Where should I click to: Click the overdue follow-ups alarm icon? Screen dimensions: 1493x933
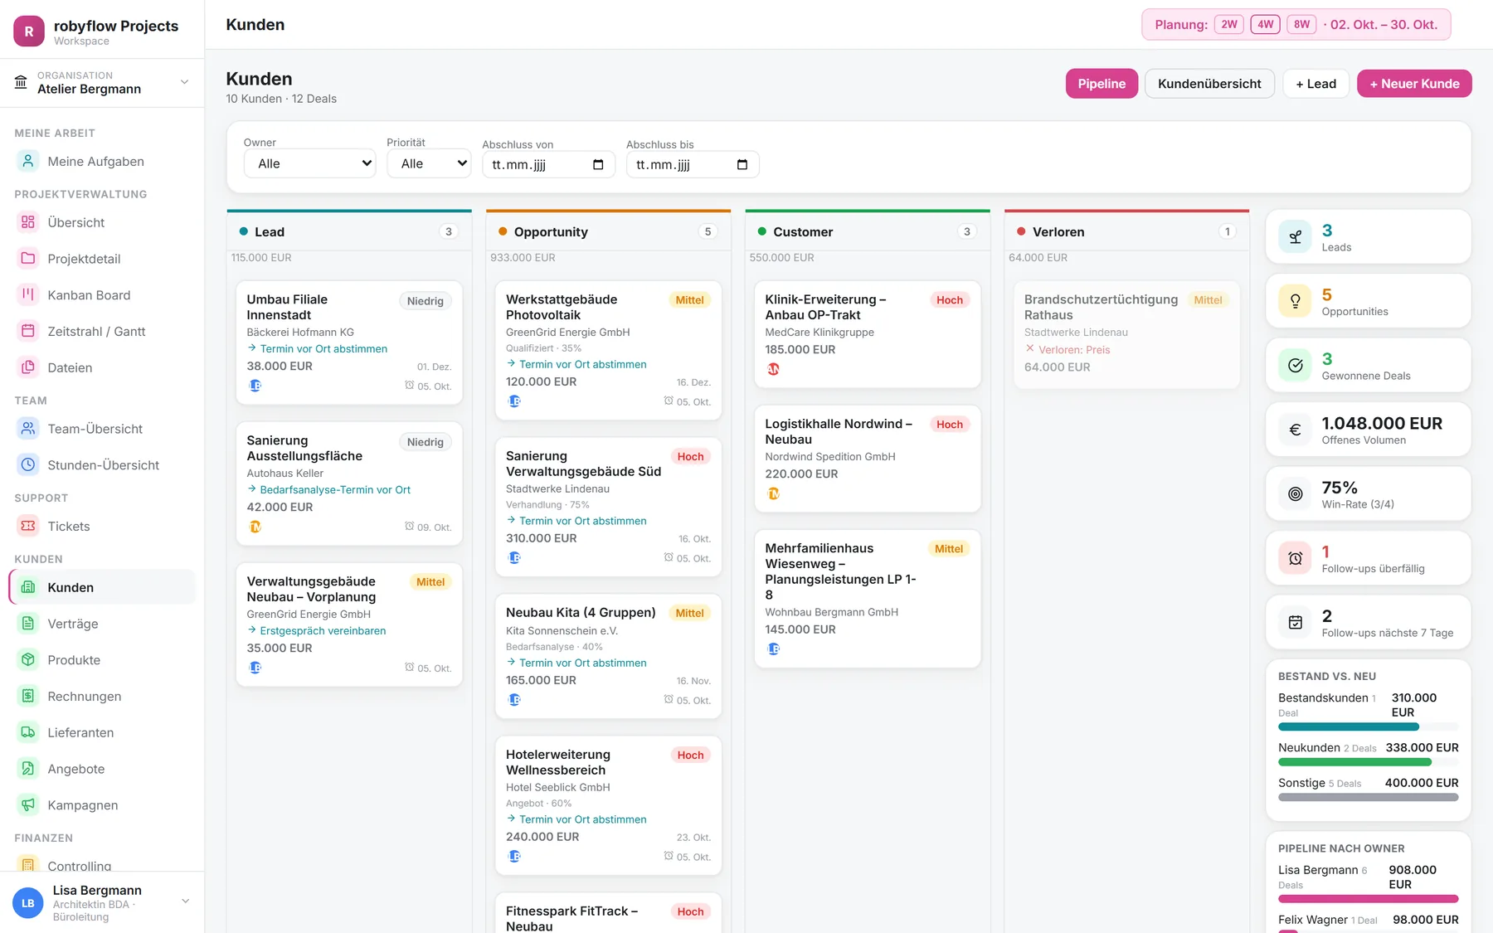pyautogui.click(x=1295, y=558)
